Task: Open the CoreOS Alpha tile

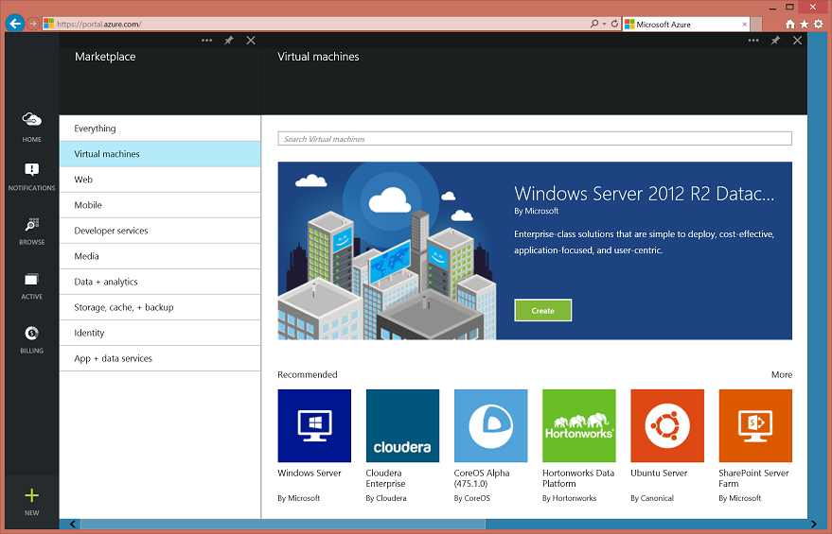Action: coord(491,426)
